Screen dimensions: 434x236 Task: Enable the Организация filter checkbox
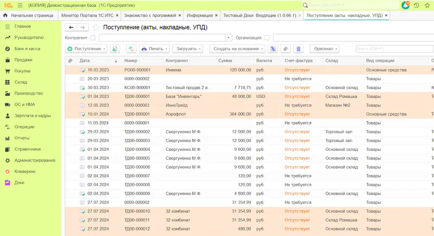(266, 38)
